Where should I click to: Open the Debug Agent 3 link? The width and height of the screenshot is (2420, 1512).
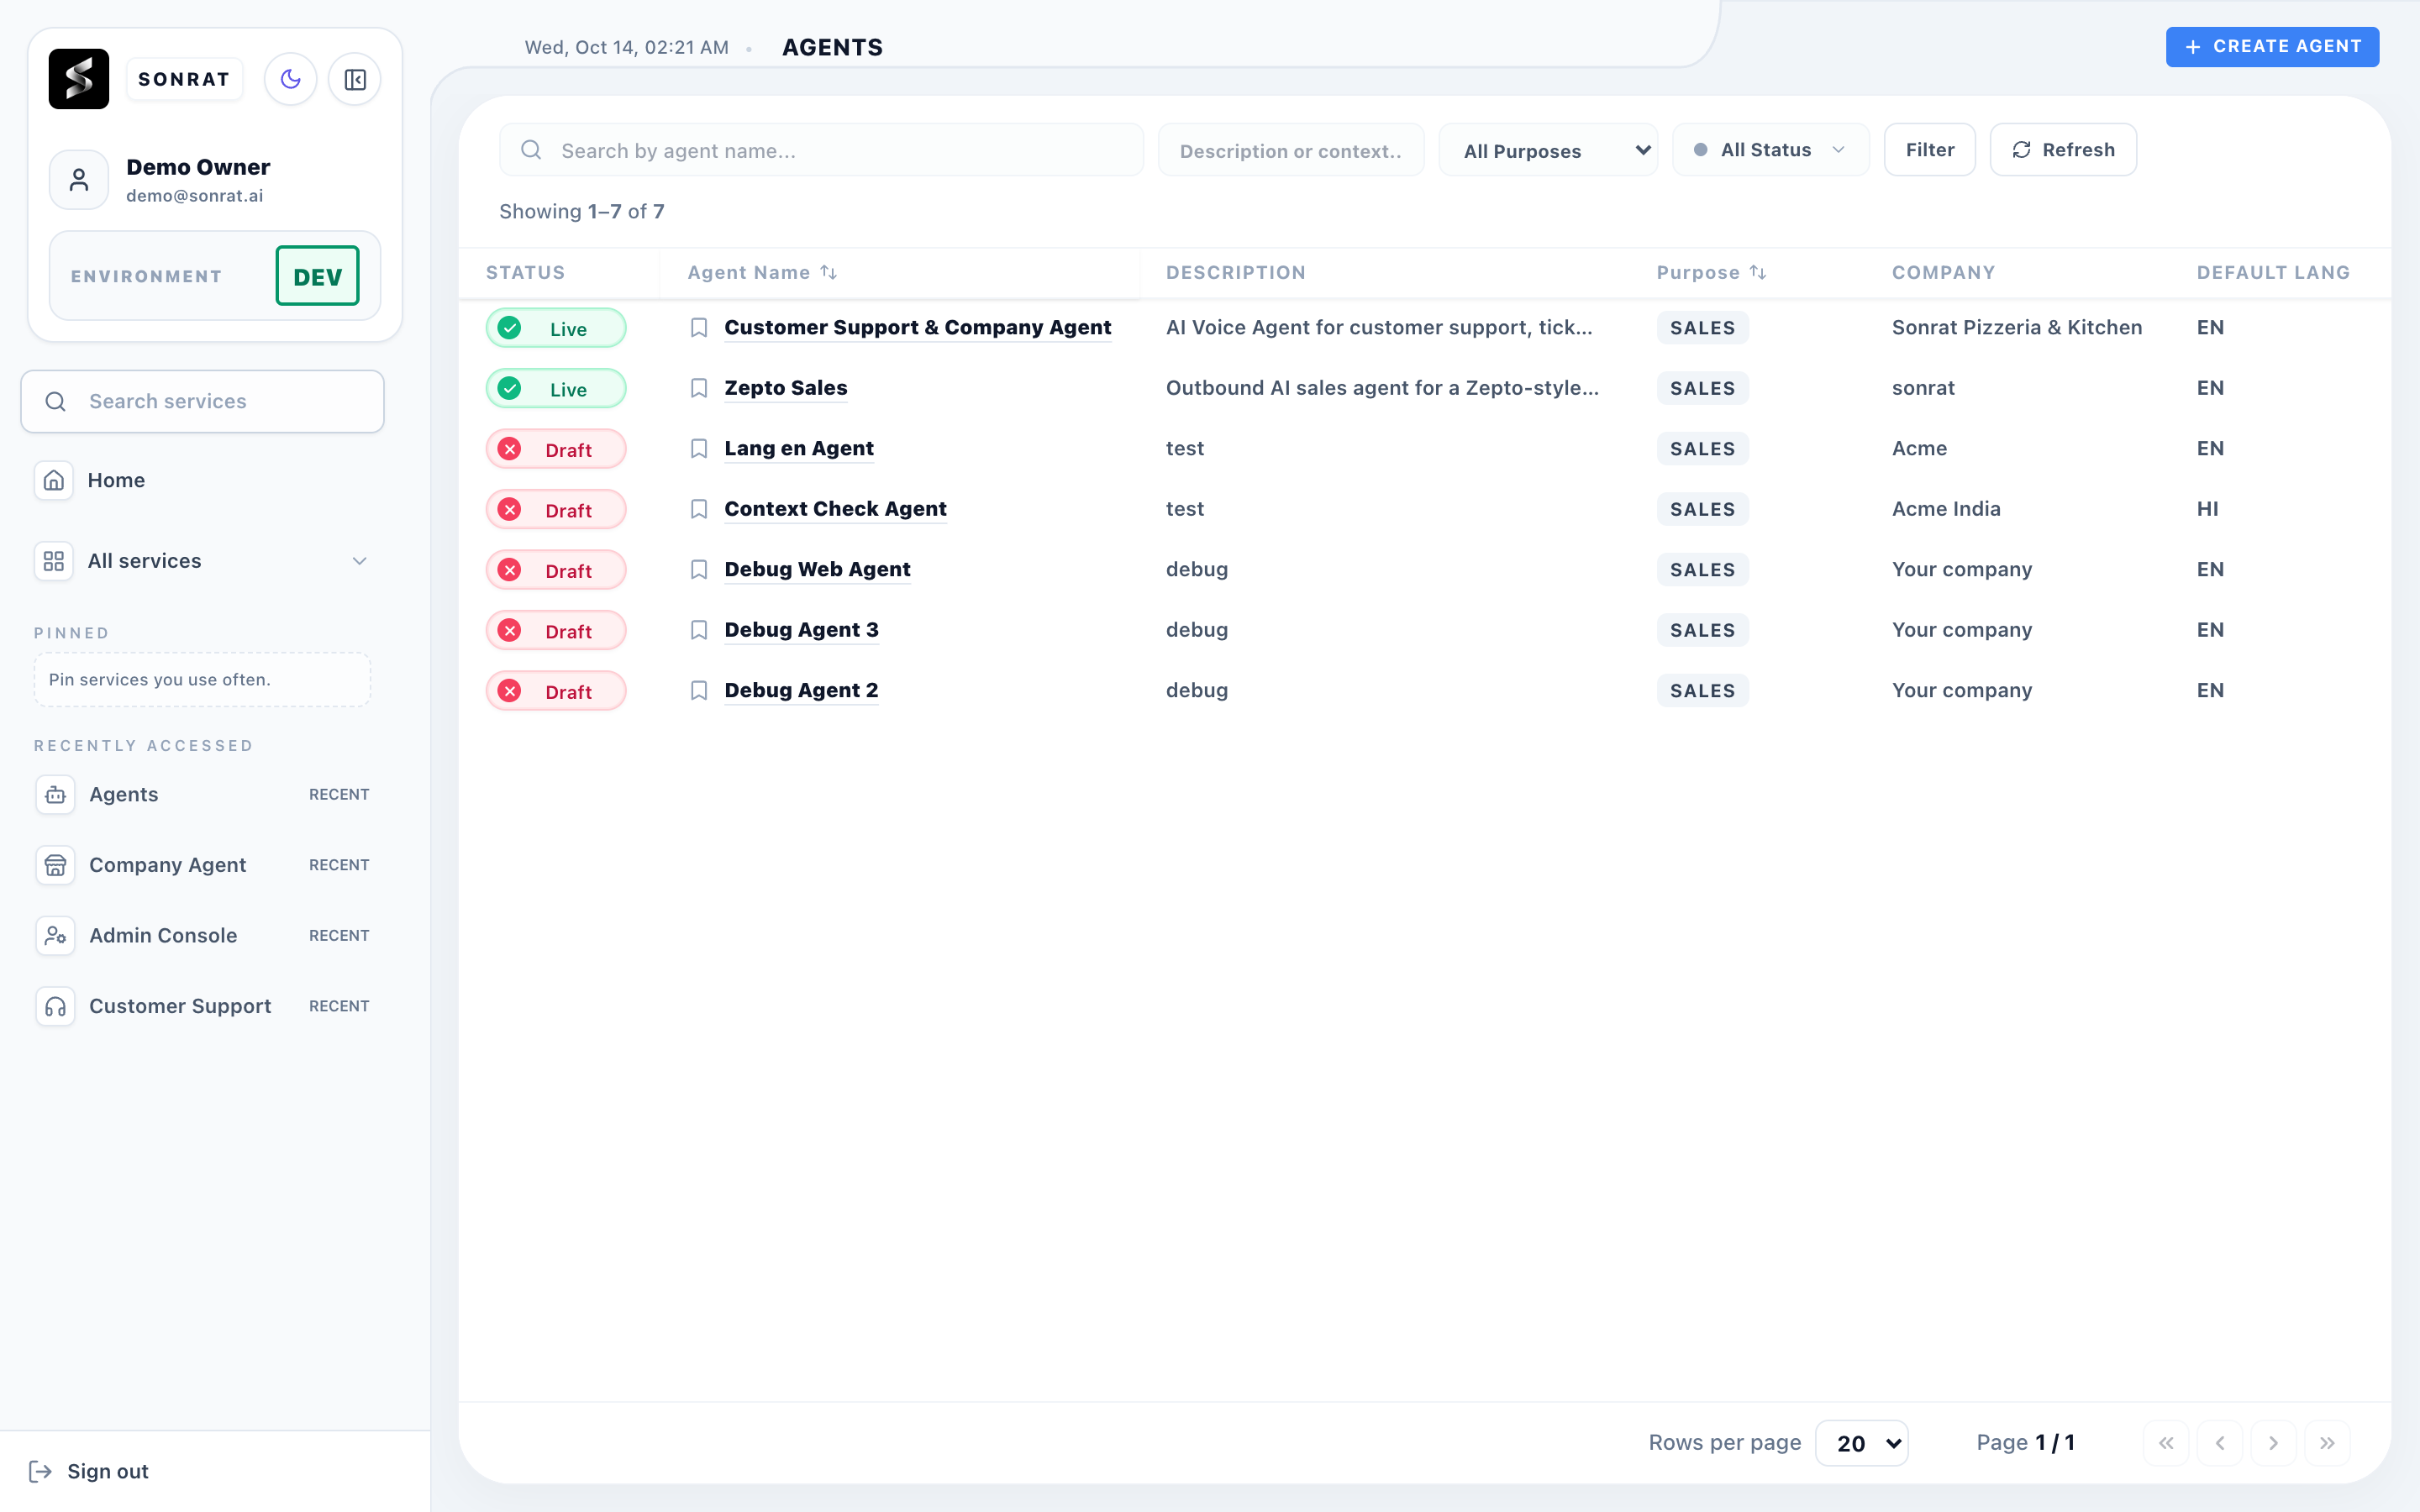pyautogui.click(x=801, y=630)
